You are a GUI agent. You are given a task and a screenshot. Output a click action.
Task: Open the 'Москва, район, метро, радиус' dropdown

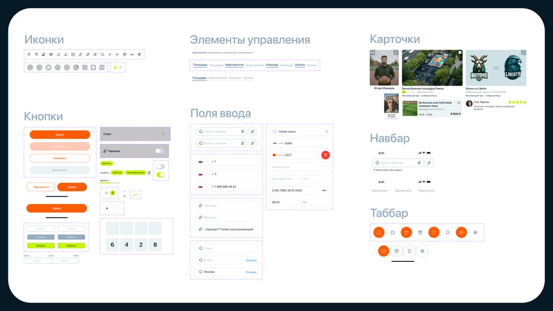pyautogui.click(x=388, y=170)
